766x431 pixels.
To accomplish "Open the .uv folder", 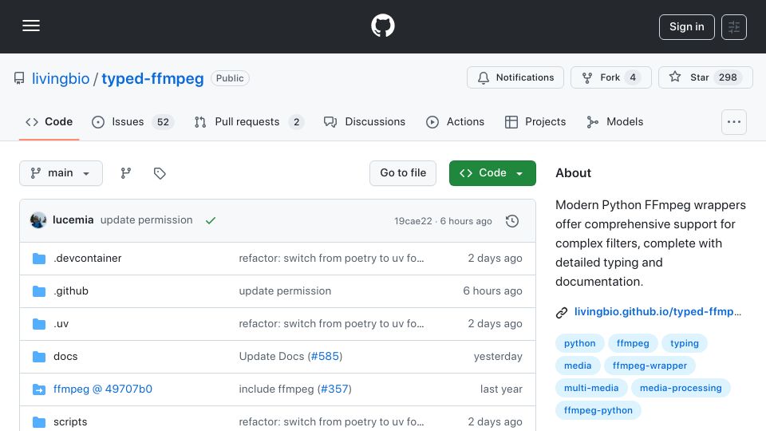I will tap(61, 323).
